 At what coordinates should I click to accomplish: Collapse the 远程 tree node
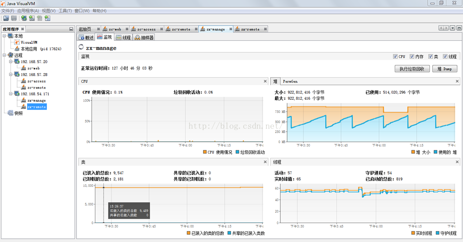[4, 55]
